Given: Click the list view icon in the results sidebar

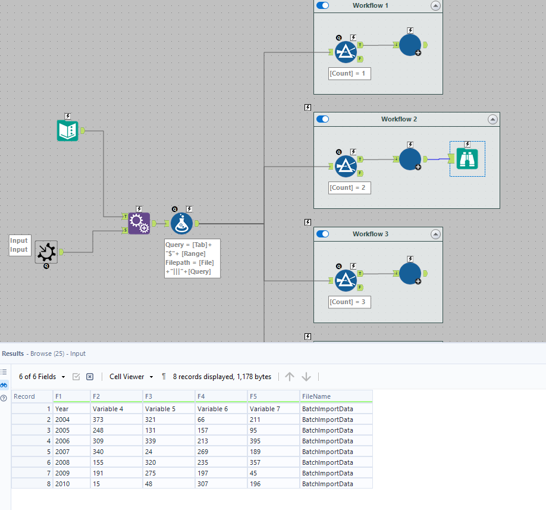Looking at the screenshot, I should click(x=4, y=372).
